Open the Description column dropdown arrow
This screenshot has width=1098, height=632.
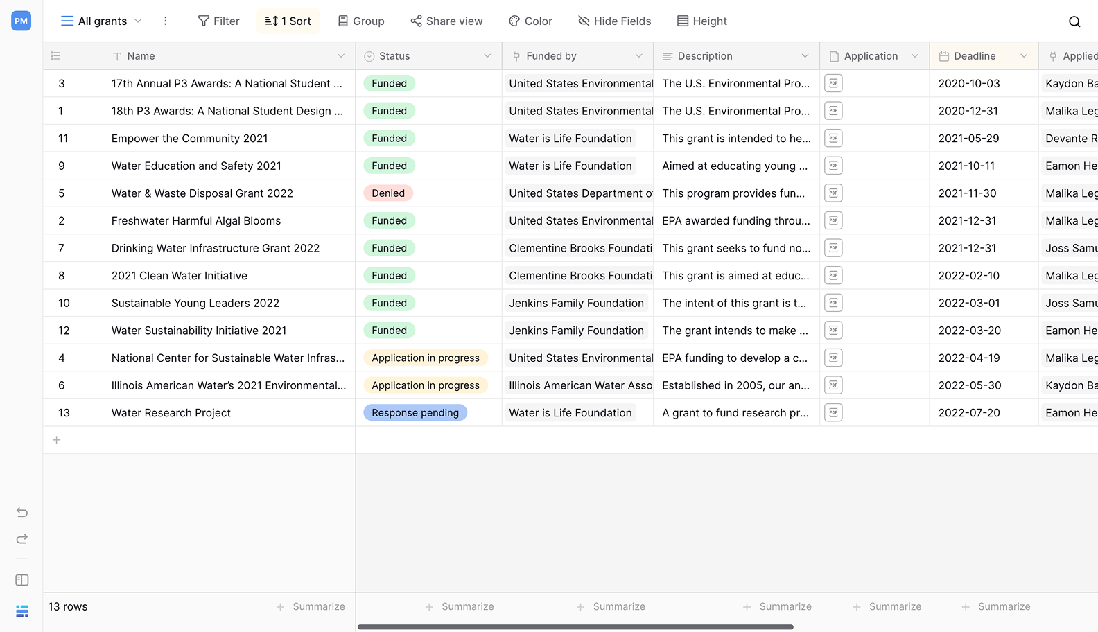tap(805, 56)
